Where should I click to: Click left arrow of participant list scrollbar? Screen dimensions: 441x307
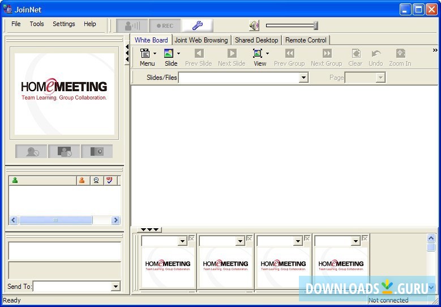tap(14, 220)
